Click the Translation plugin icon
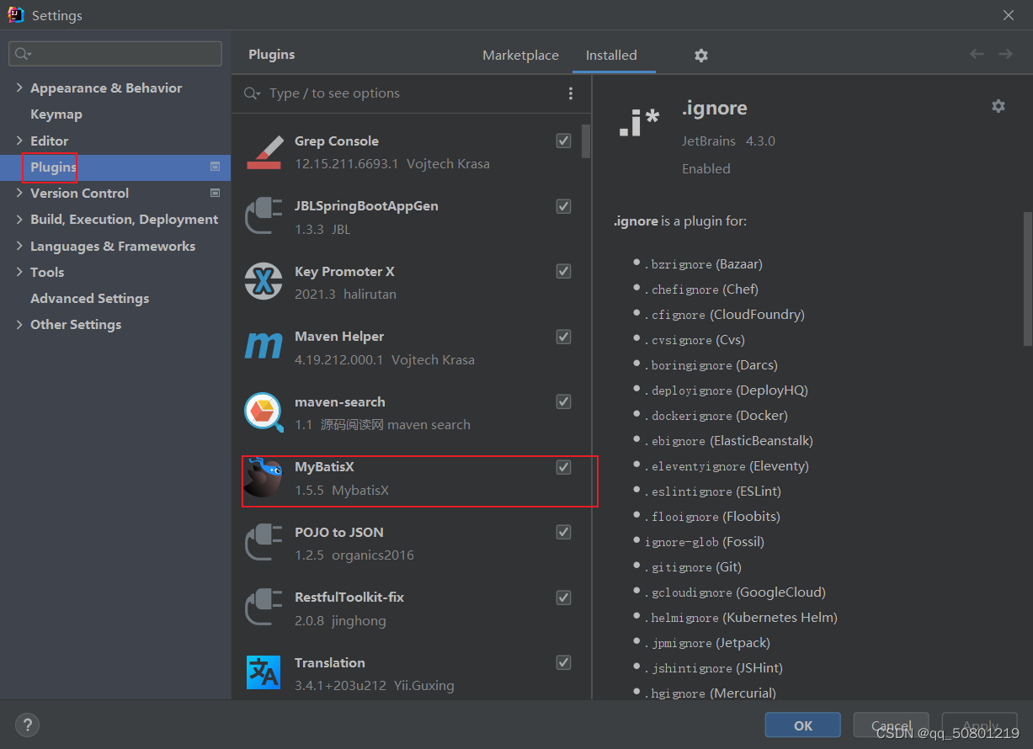 click(x=264, y=672)
